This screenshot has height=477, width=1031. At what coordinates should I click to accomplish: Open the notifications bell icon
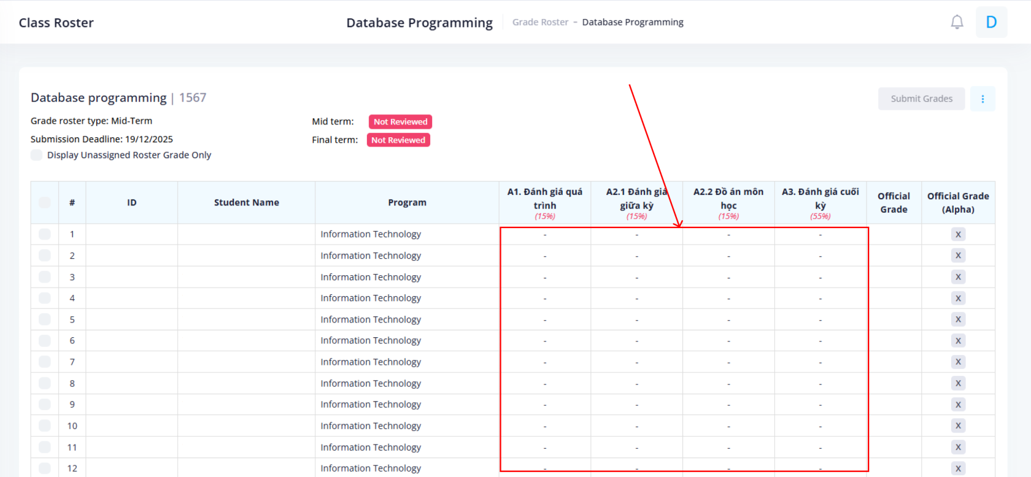(x=957, y=23)
